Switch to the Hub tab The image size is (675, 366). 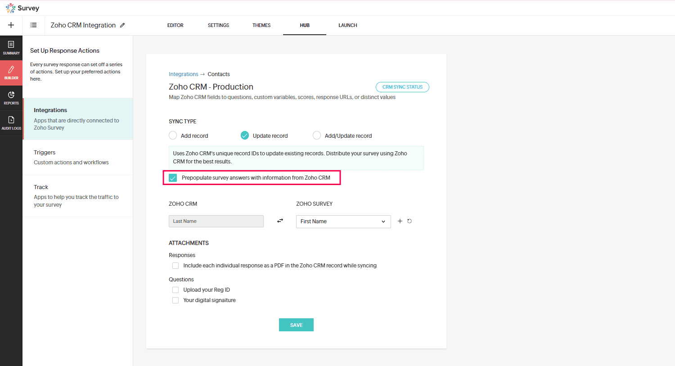click(x=305, y=25)
